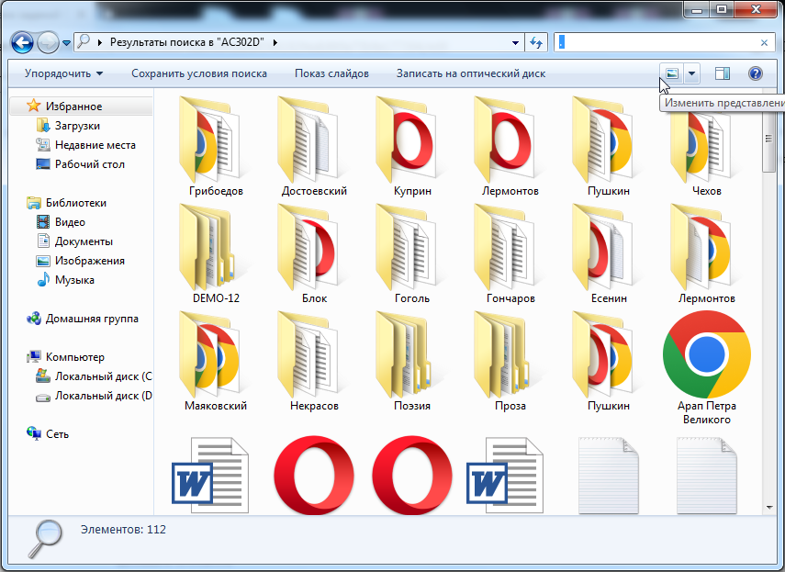Select the Грибоедов folder

pos(216,147)
